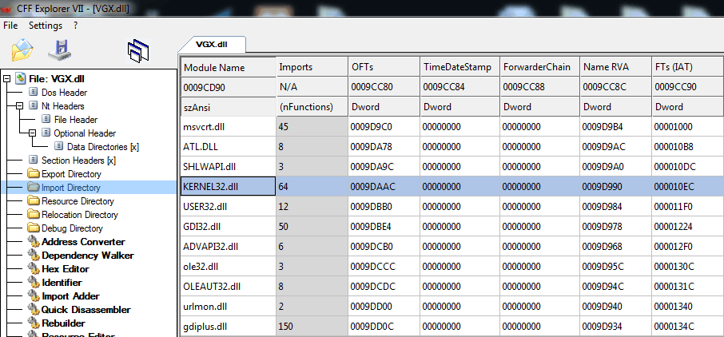This screenshot has height=337, width=724.
Task: Click the Address Converter tool icon
Action: 34,241
